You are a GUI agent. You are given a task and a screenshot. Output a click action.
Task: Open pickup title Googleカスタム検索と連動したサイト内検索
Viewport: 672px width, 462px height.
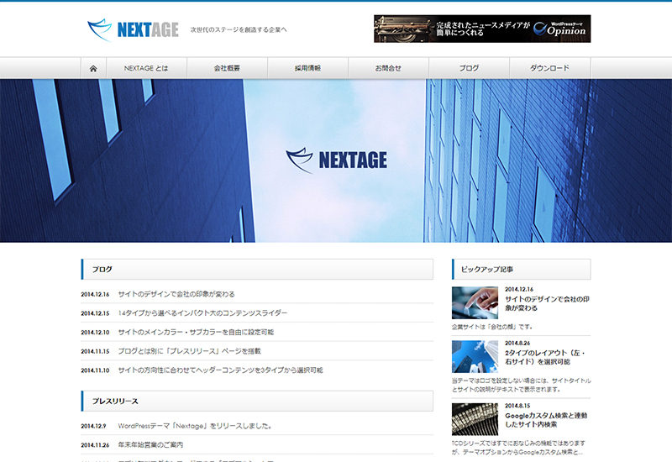coord(546,420)
